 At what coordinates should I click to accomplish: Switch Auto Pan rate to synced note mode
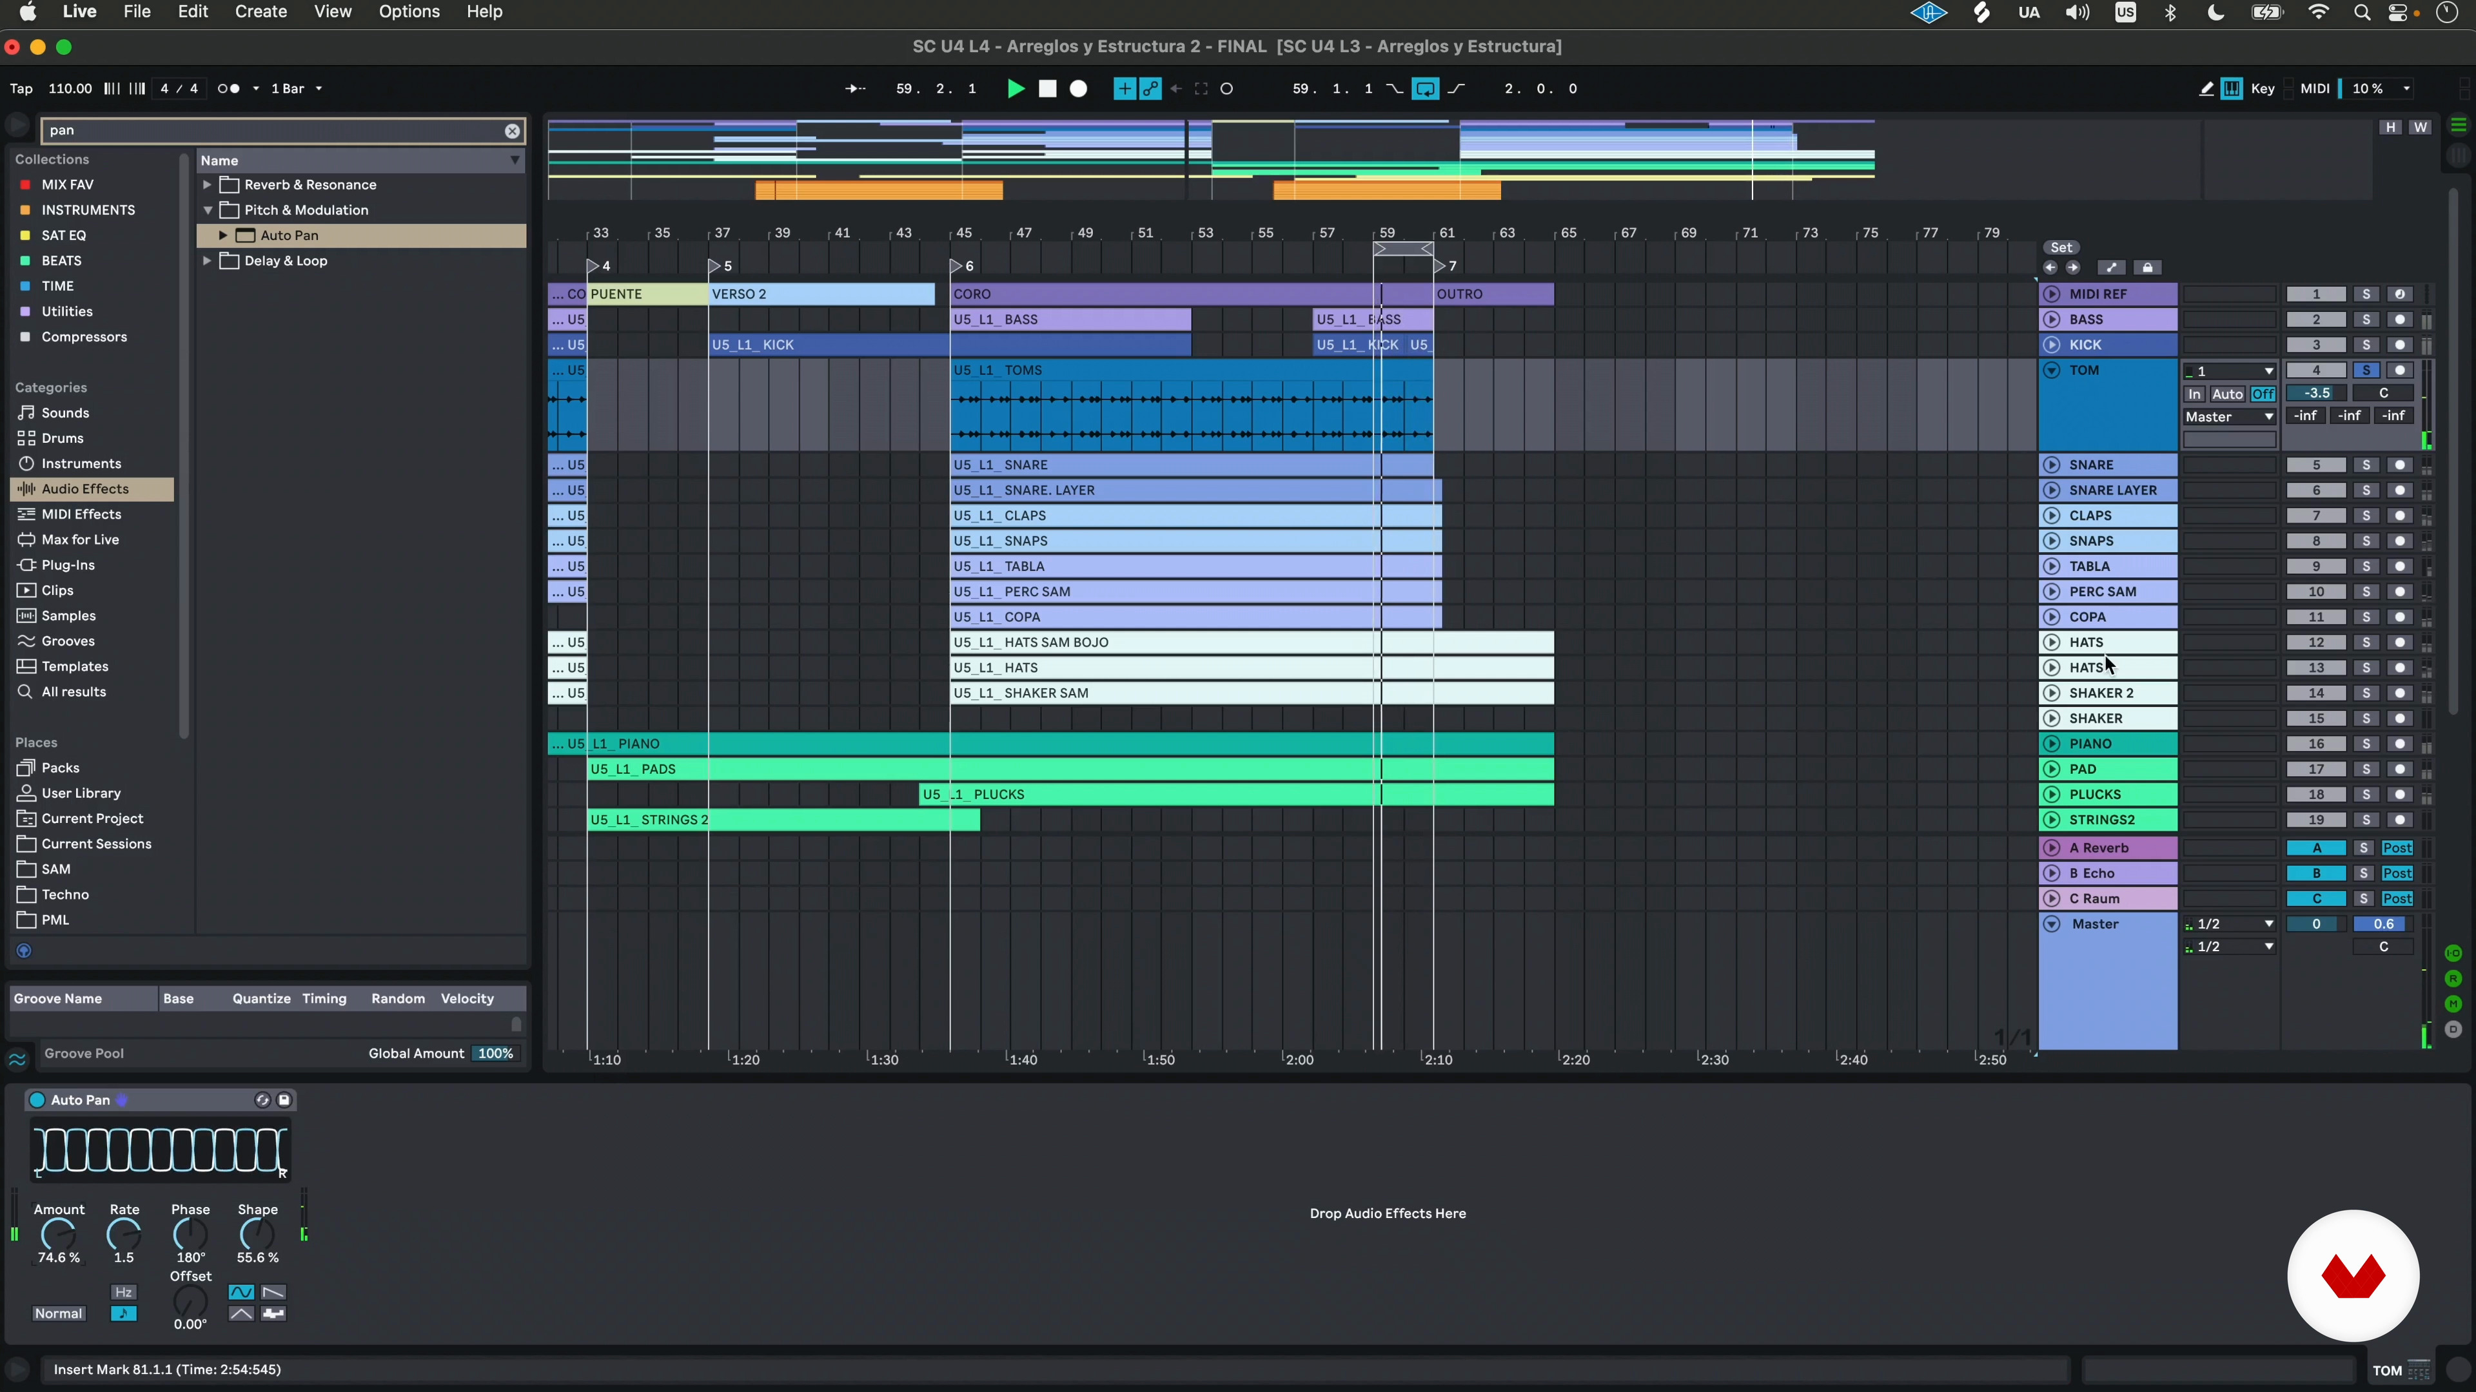point(124,1313)
